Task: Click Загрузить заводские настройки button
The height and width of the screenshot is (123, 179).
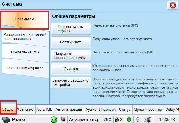Action: (71, 82)
